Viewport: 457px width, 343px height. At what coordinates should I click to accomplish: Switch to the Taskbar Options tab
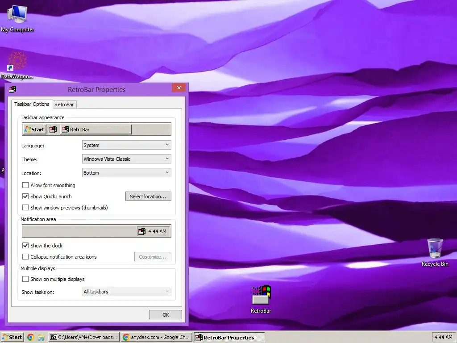(32, 104)
